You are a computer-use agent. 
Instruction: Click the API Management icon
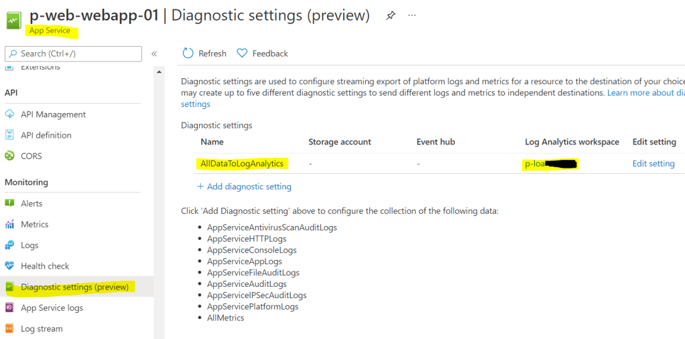point(10,114)
